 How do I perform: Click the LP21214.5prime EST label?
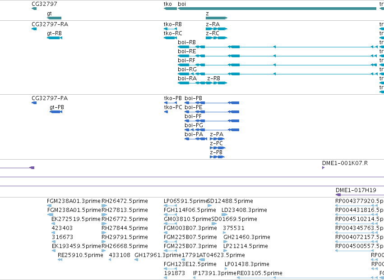coord(245,246)
